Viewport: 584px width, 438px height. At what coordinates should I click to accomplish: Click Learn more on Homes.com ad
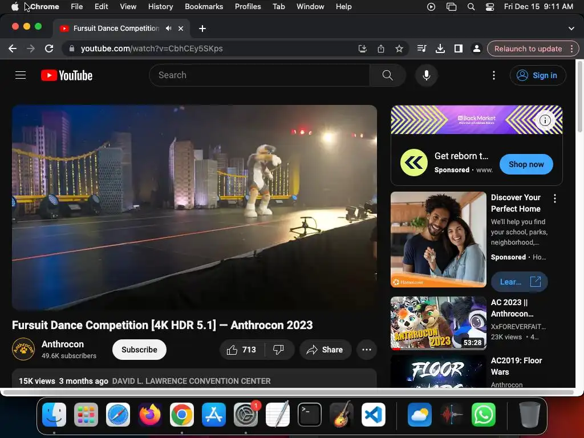pos(519,282)
